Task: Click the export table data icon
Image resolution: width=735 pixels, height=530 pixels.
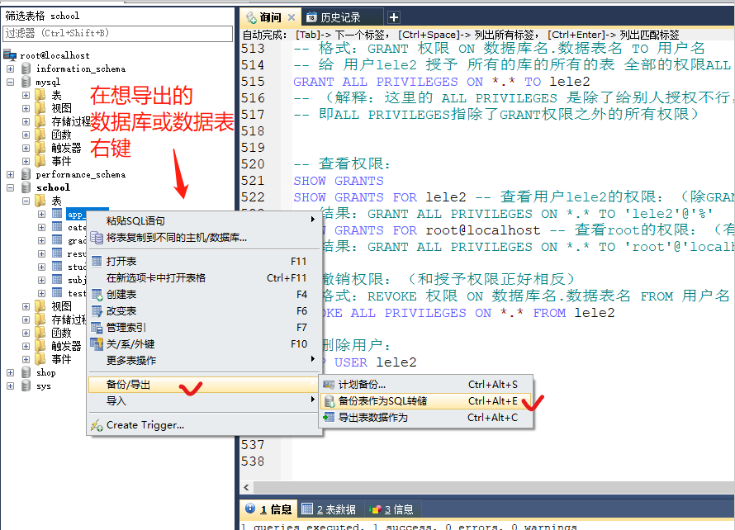Action: coord(329,417)
